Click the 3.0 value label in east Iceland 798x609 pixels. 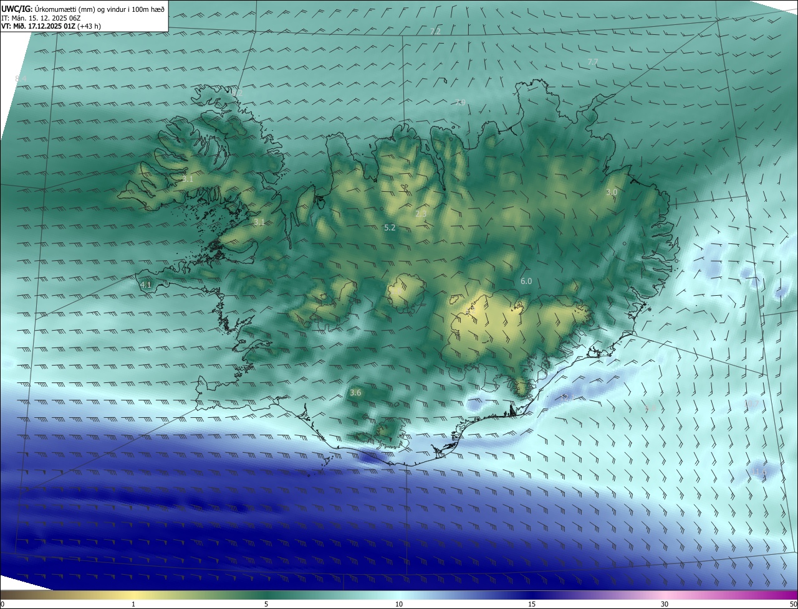pos(612,192)
